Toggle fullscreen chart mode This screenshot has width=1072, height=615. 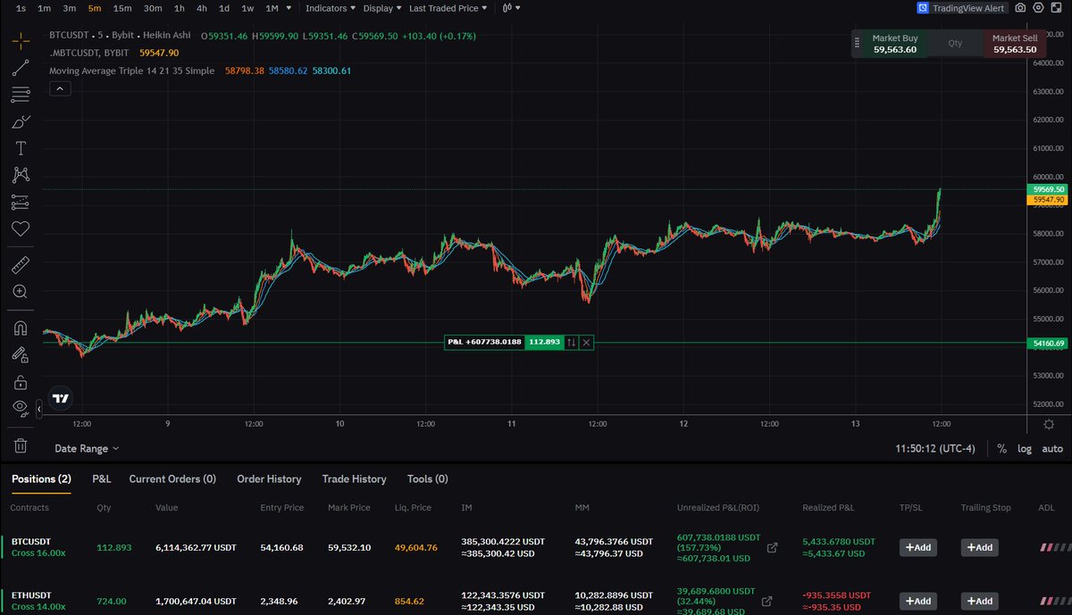tap(1055, 8)
